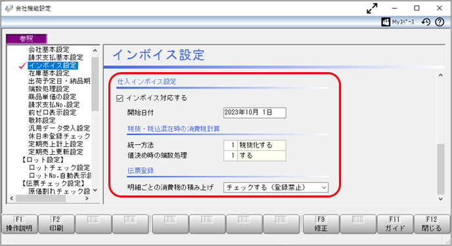Image resolution: width=452 pixels, height=246 pixels.
Task: Select 会社基本設定 in the tree
Action: coord(49,49)
